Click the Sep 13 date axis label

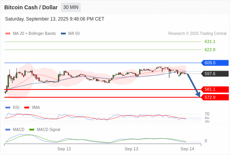tap(131, 149)
